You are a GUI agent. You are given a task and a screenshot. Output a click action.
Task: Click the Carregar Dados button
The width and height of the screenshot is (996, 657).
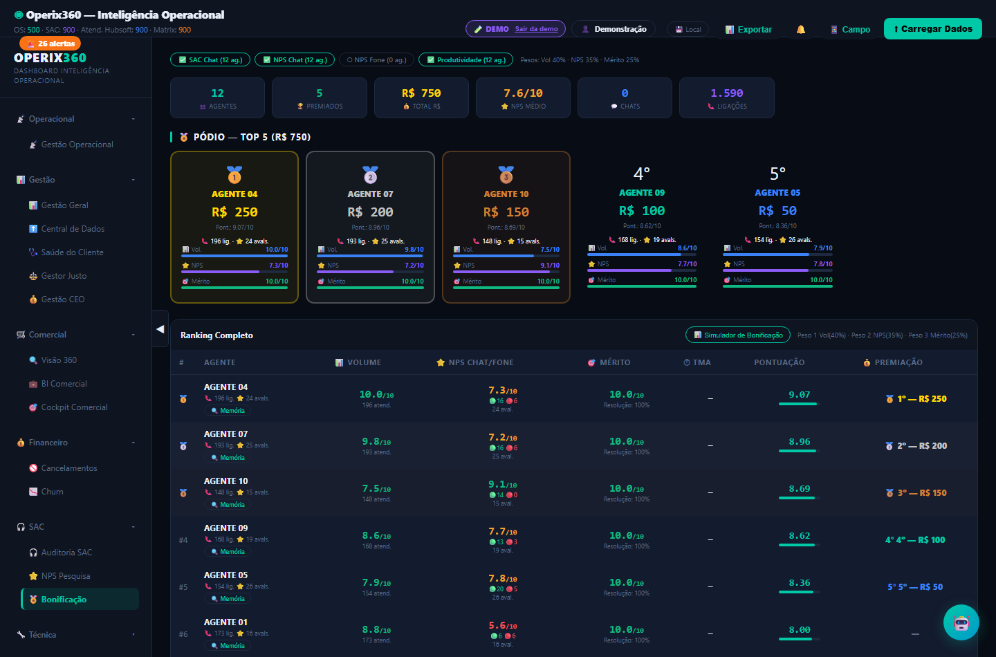(932, 29)
